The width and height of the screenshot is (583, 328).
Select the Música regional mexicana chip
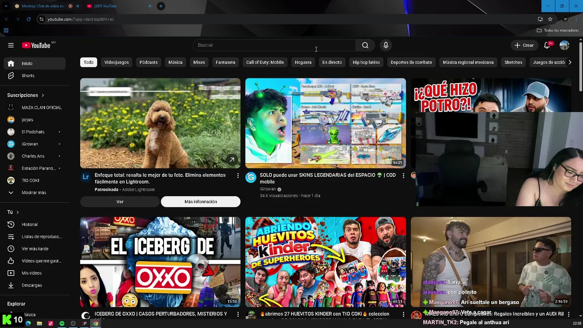[x=468, y=62]
